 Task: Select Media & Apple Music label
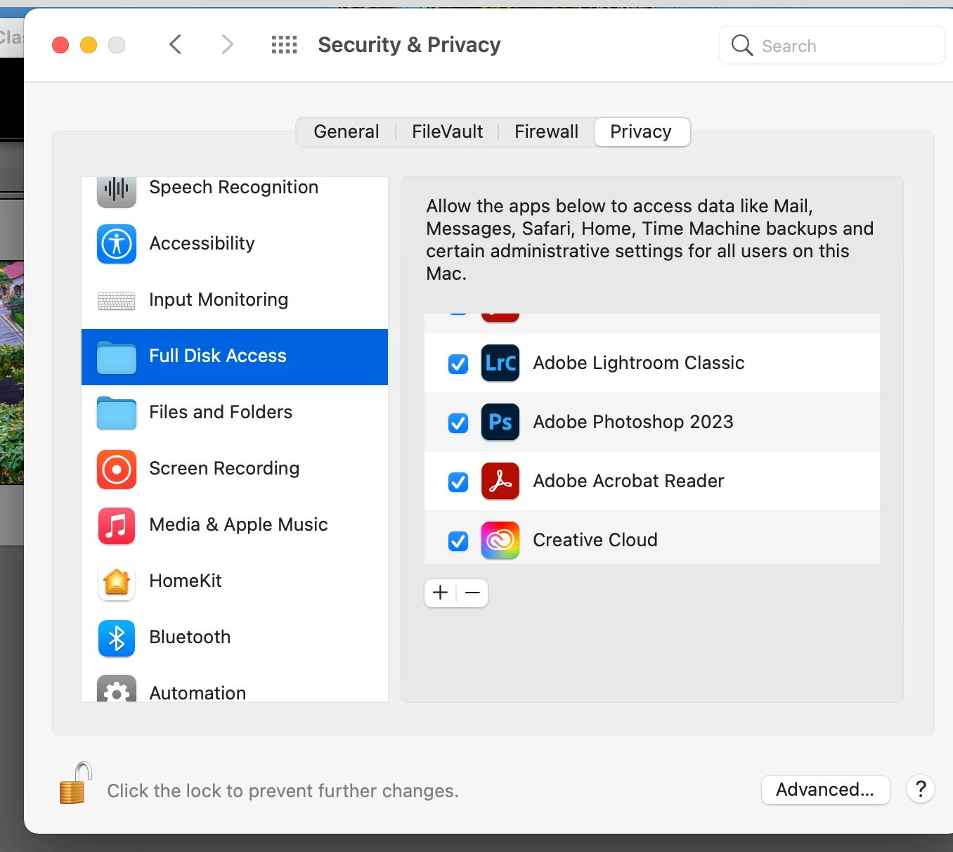[x=239, y=524]
